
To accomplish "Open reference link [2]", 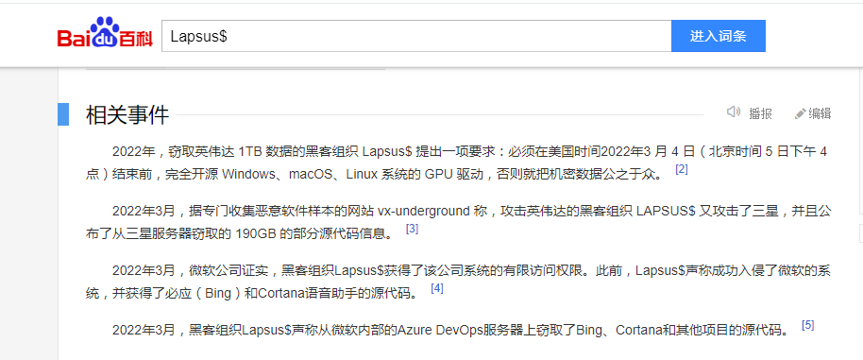I will [x=682, y=169].
